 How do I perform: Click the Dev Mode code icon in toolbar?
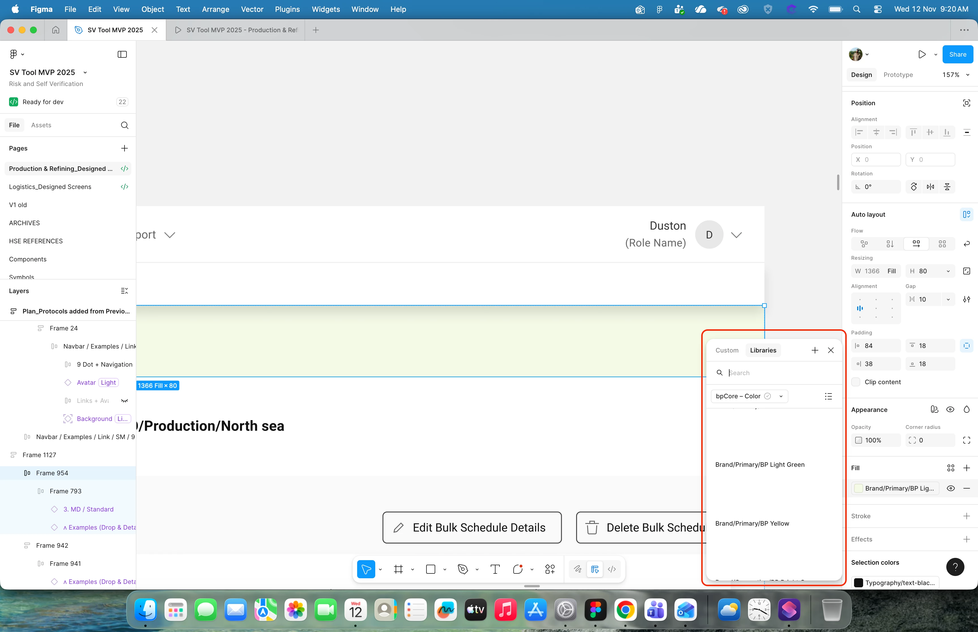click(x=612, y=569)
